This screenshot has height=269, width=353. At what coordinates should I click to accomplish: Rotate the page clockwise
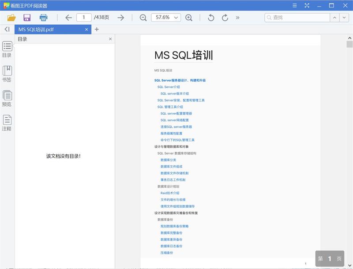point(225,17)
